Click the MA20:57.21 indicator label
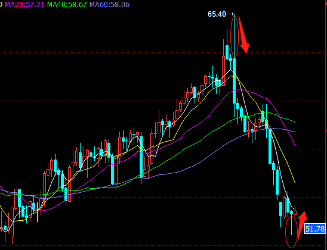The width and height of the screenshot is (327, 250). click(24, 5)
